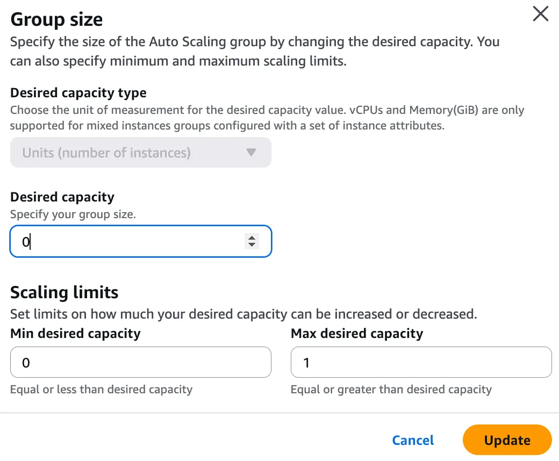Click the Desired capacity type label
This screenshot has width=559, height=461.
(78, 92)
